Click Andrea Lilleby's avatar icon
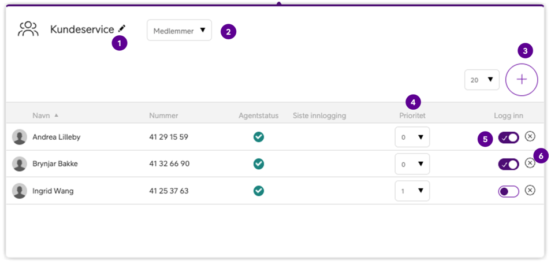 19,137
